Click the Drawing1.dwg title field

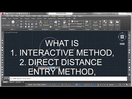60,13
